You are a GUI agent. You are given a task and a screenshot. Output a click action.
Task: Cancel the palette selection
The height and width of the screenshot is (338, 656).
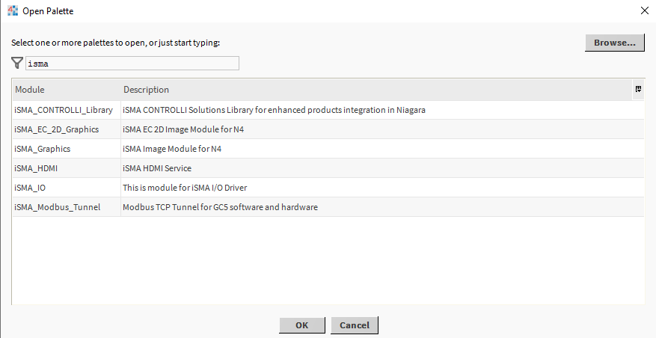(x=355, y=325)
